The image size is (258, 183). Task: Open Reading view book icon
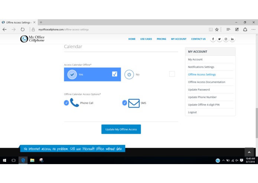pyautogui.click(x=210, y=30)
